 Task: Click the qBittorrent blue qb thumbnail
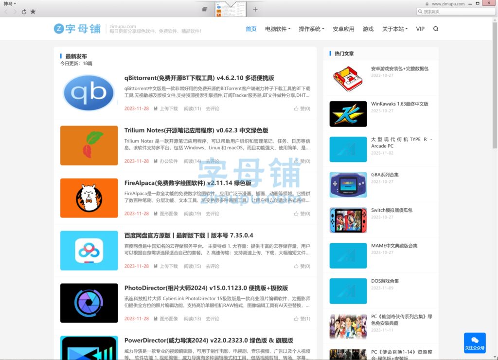89,93
